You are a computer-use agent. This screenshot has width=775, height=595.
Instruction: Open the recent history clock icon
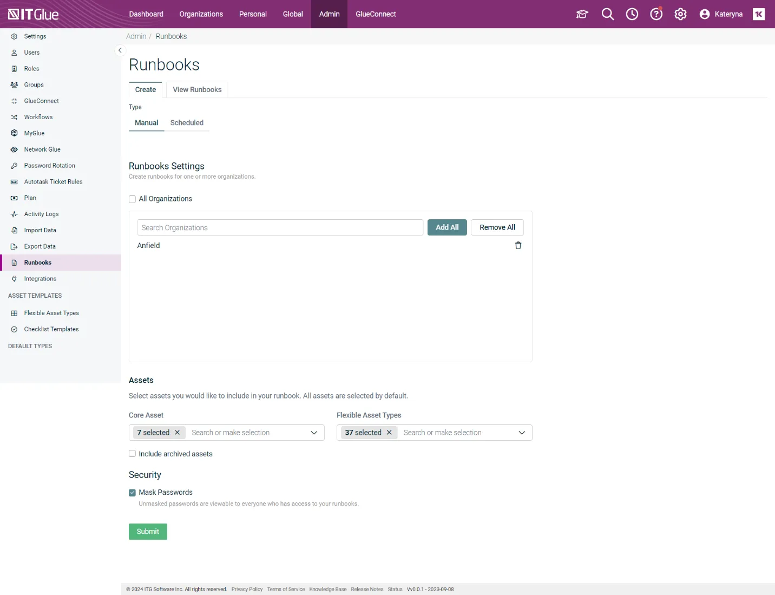click(x=632, y=14)
